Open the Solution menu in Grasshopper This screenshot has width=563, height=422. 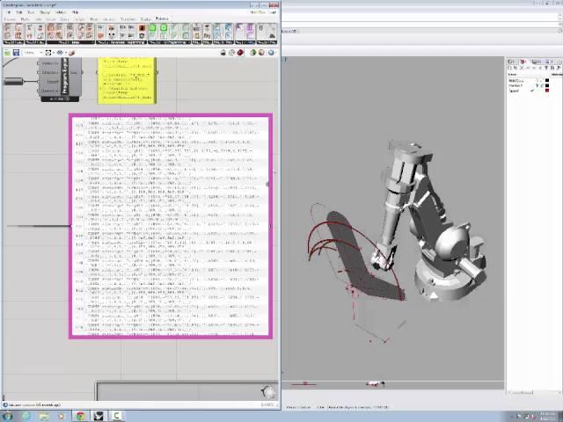pyautogui.click(x=61, y=11)
